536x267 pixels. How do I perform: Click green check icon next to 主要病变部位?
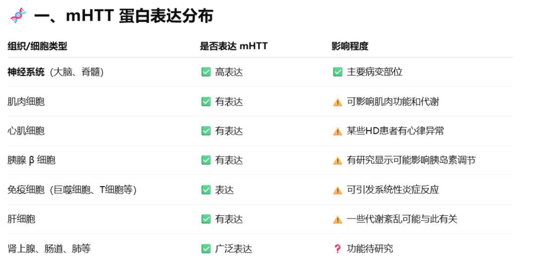click(x=337, y=72)
